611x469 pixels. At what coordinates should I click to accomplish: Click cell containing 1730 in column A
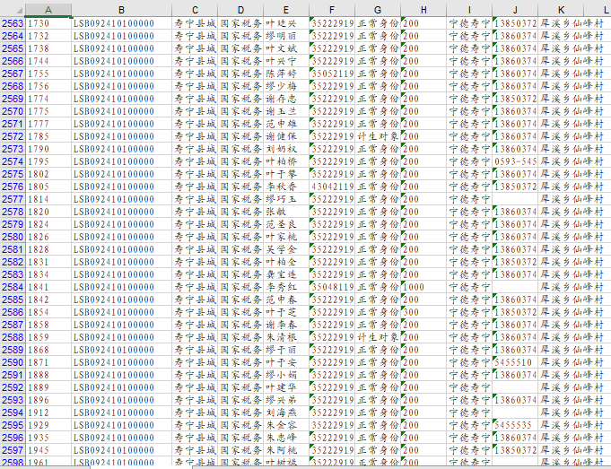[48, 23]
